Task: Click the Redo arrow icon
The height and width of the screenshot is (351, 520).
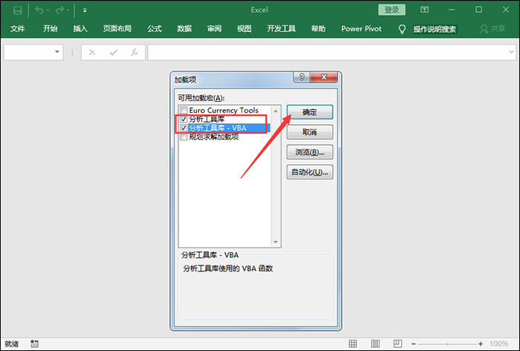Action: (59, 10)
